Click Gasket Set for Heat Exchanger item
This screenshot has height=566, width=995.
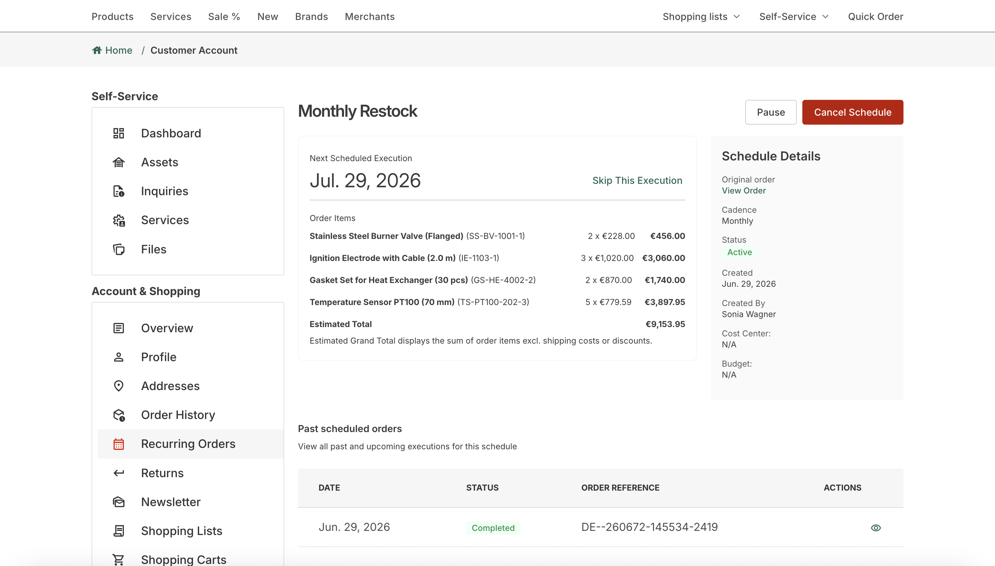388,280
